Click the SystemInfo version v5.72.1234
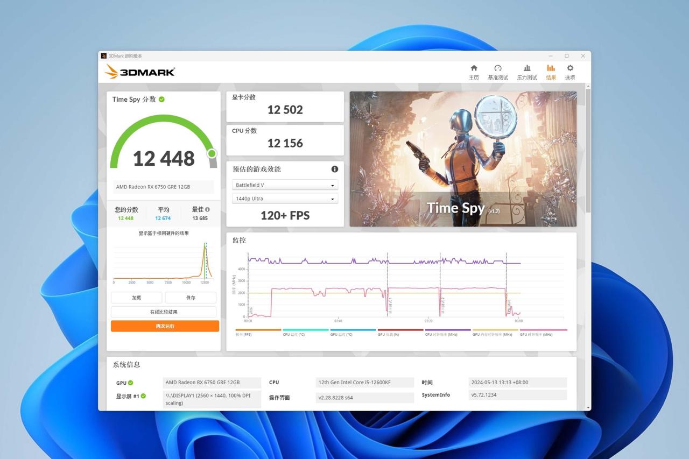 [518, 395]
